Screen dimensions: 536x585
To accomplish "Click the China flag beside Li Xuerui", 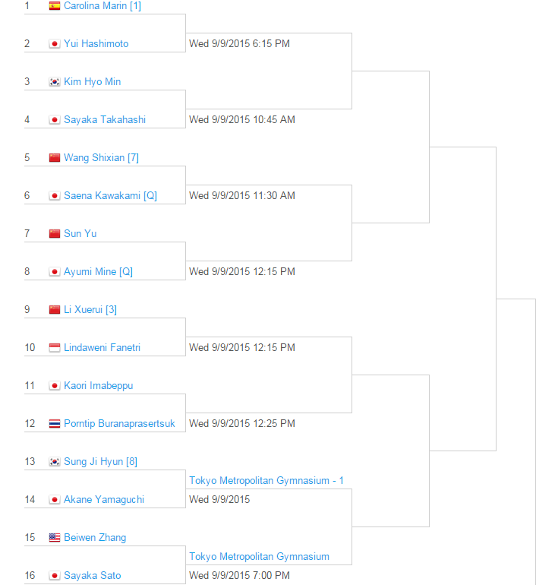I will pyautogui.click(x=54, y=310).
